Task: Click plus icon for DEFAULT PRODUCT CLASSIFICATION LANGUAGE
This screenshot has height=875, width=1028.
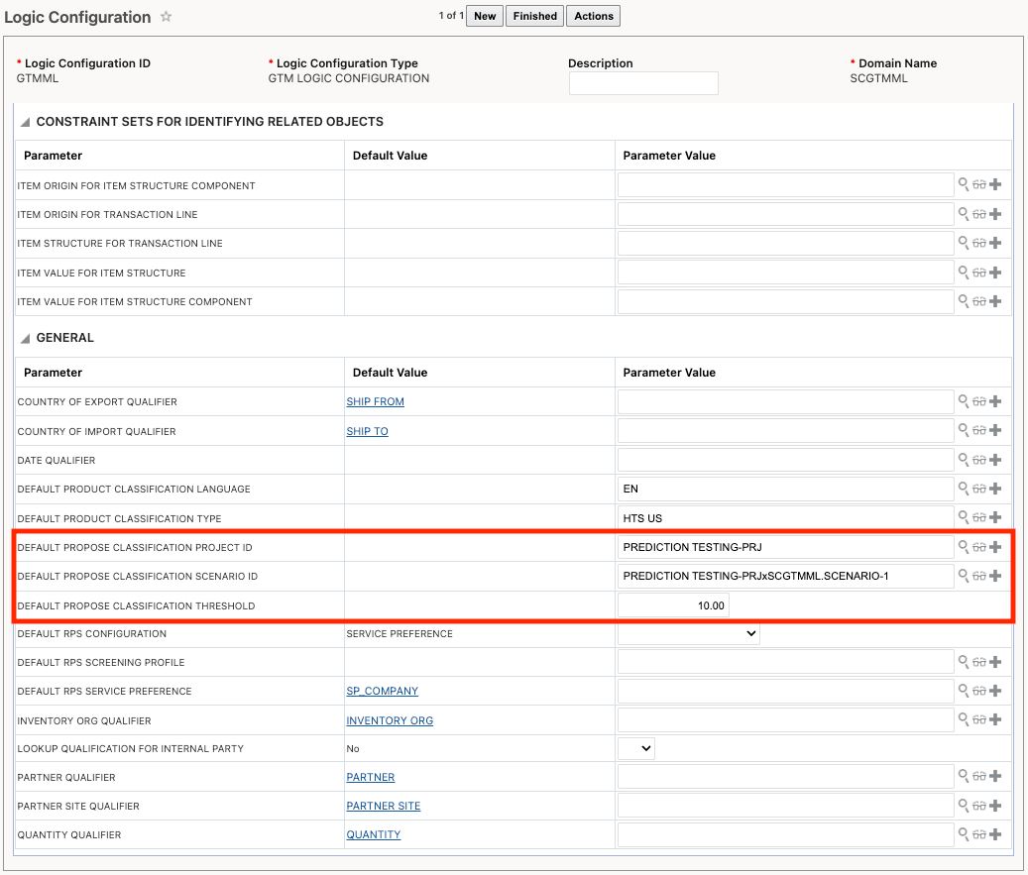Action: pyautogui.click(x=995, y=489)
